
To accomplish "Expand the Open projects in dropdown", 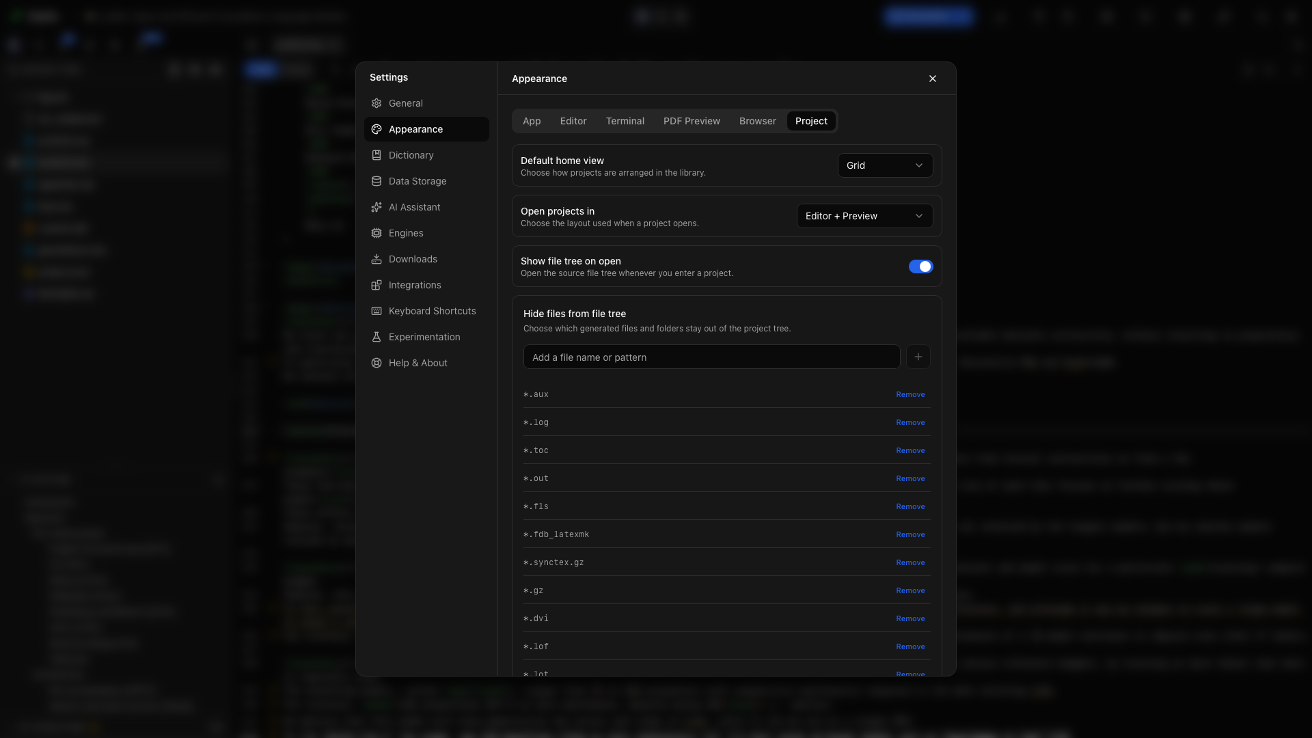I will tap(864, 216).
